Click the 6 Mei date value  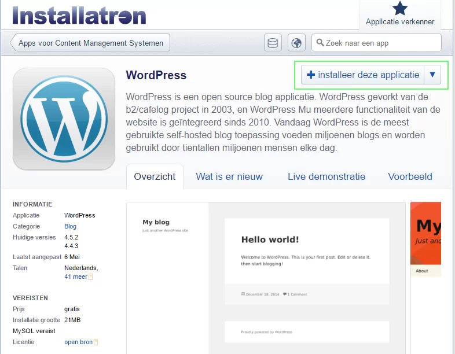72,257
